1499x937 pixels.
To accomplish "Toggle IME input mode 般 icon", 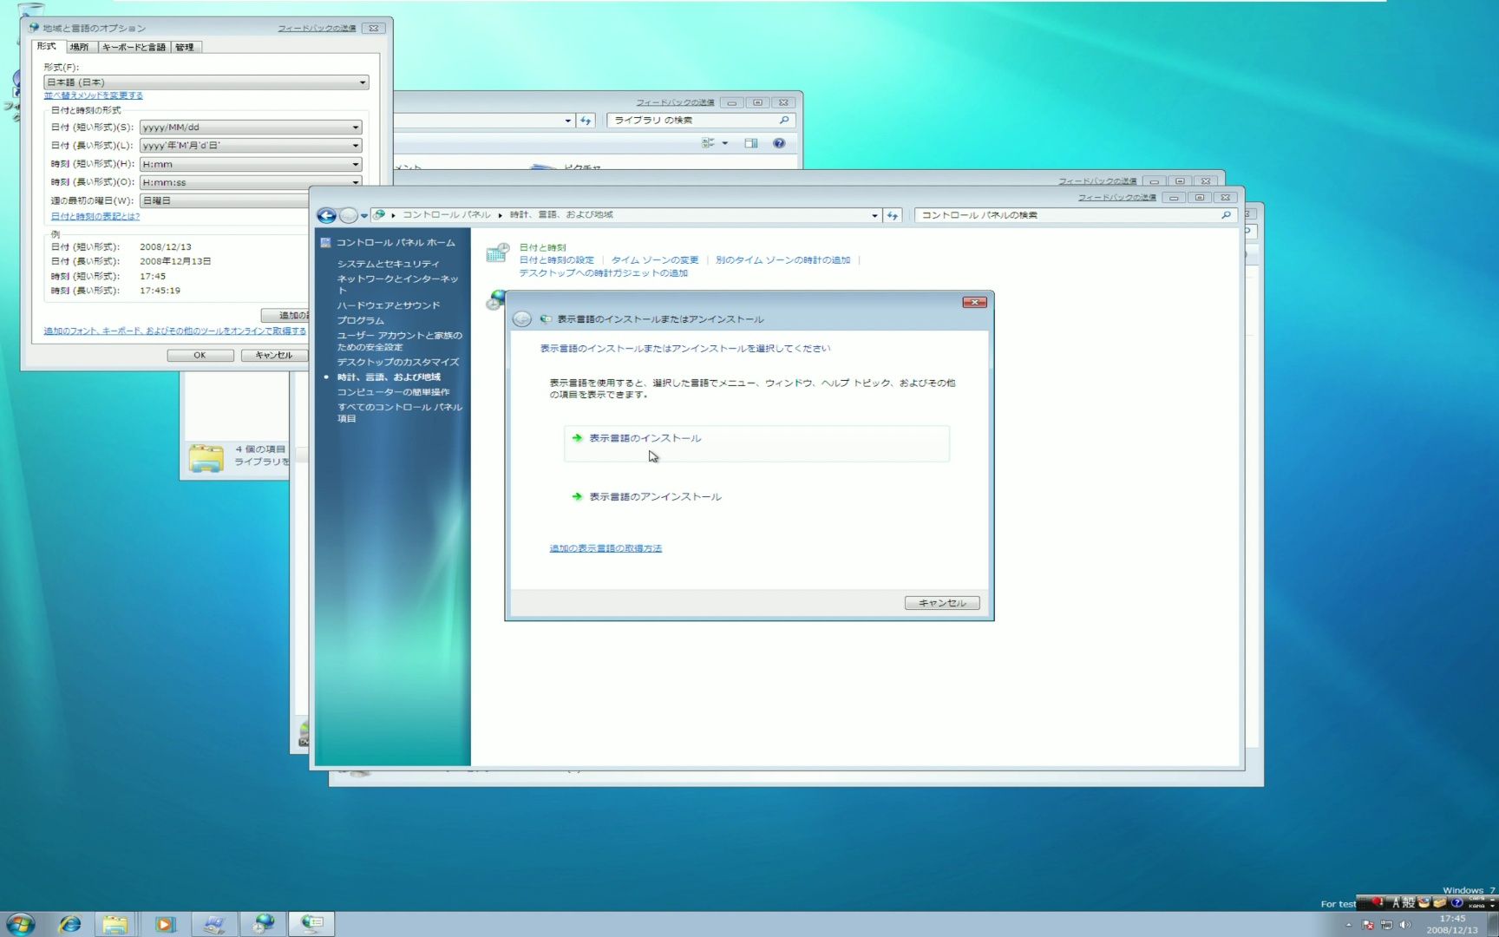I will 1408,902.
